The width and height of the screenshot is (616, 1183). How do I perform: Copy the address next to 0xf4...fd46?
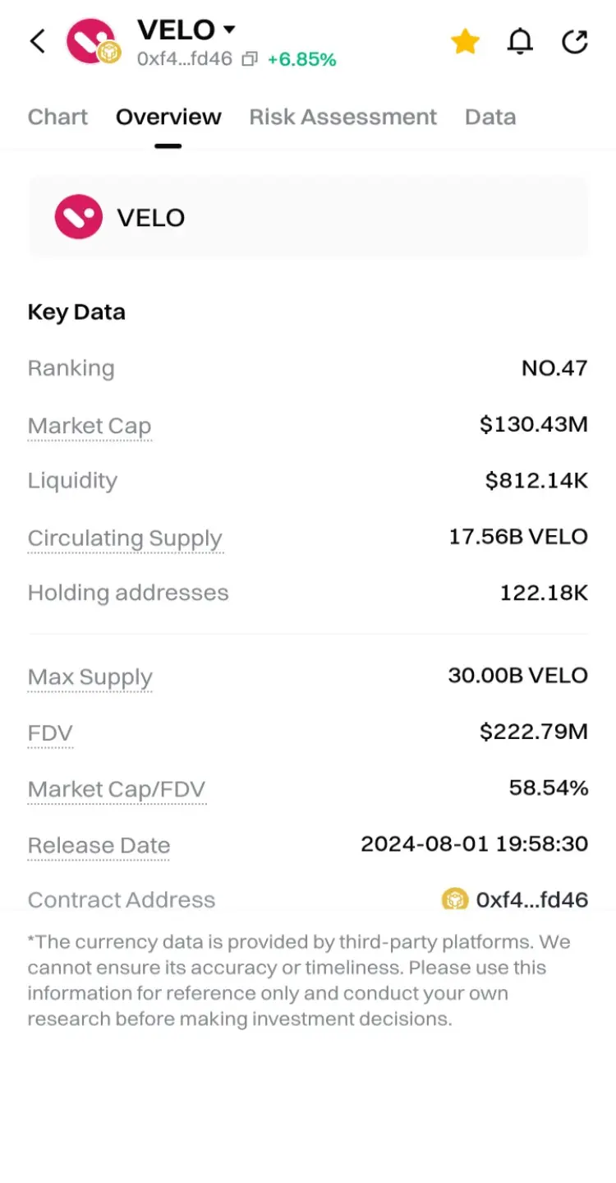pyautogui.click(x=250, y=59)
